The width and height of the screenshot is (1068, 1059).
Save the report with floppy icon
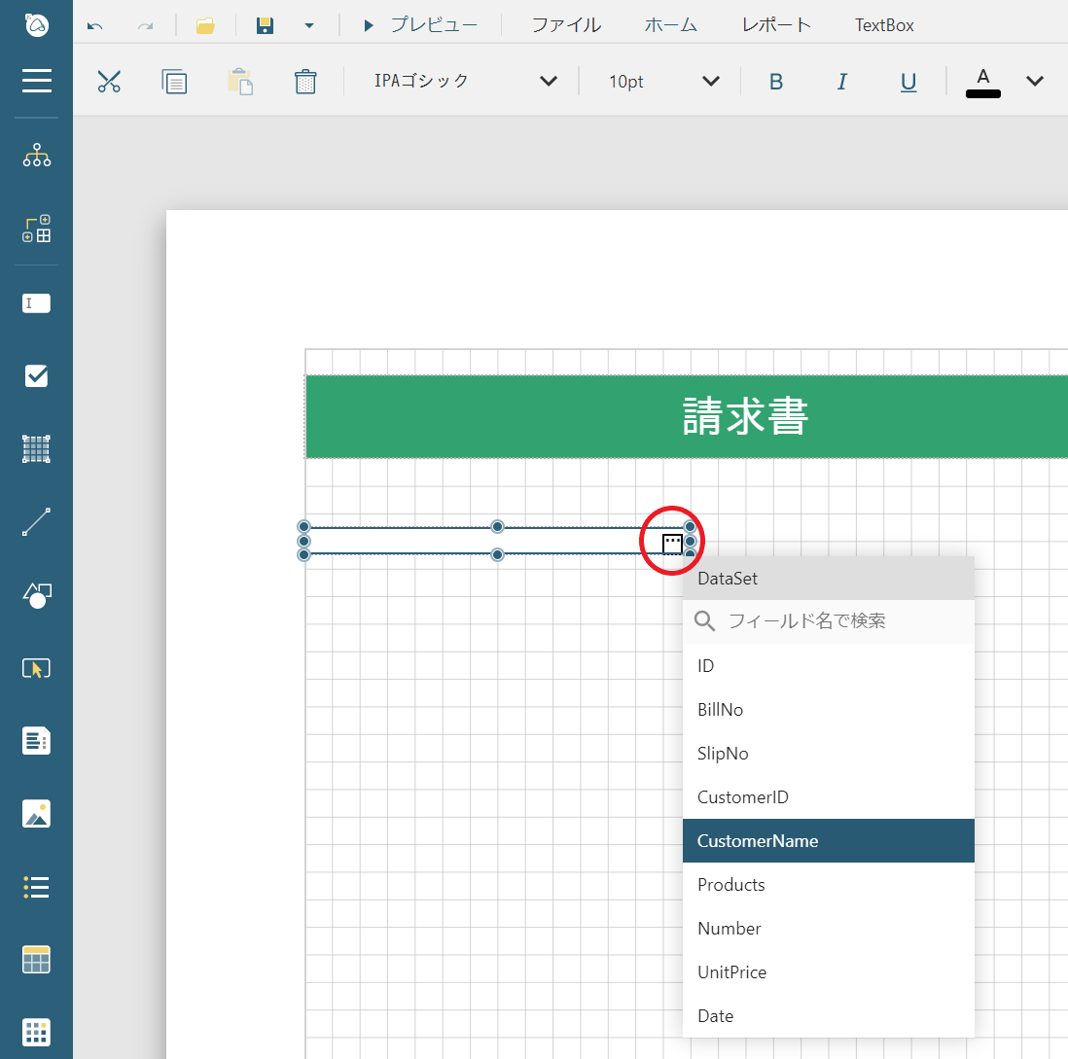click(265, 26)
